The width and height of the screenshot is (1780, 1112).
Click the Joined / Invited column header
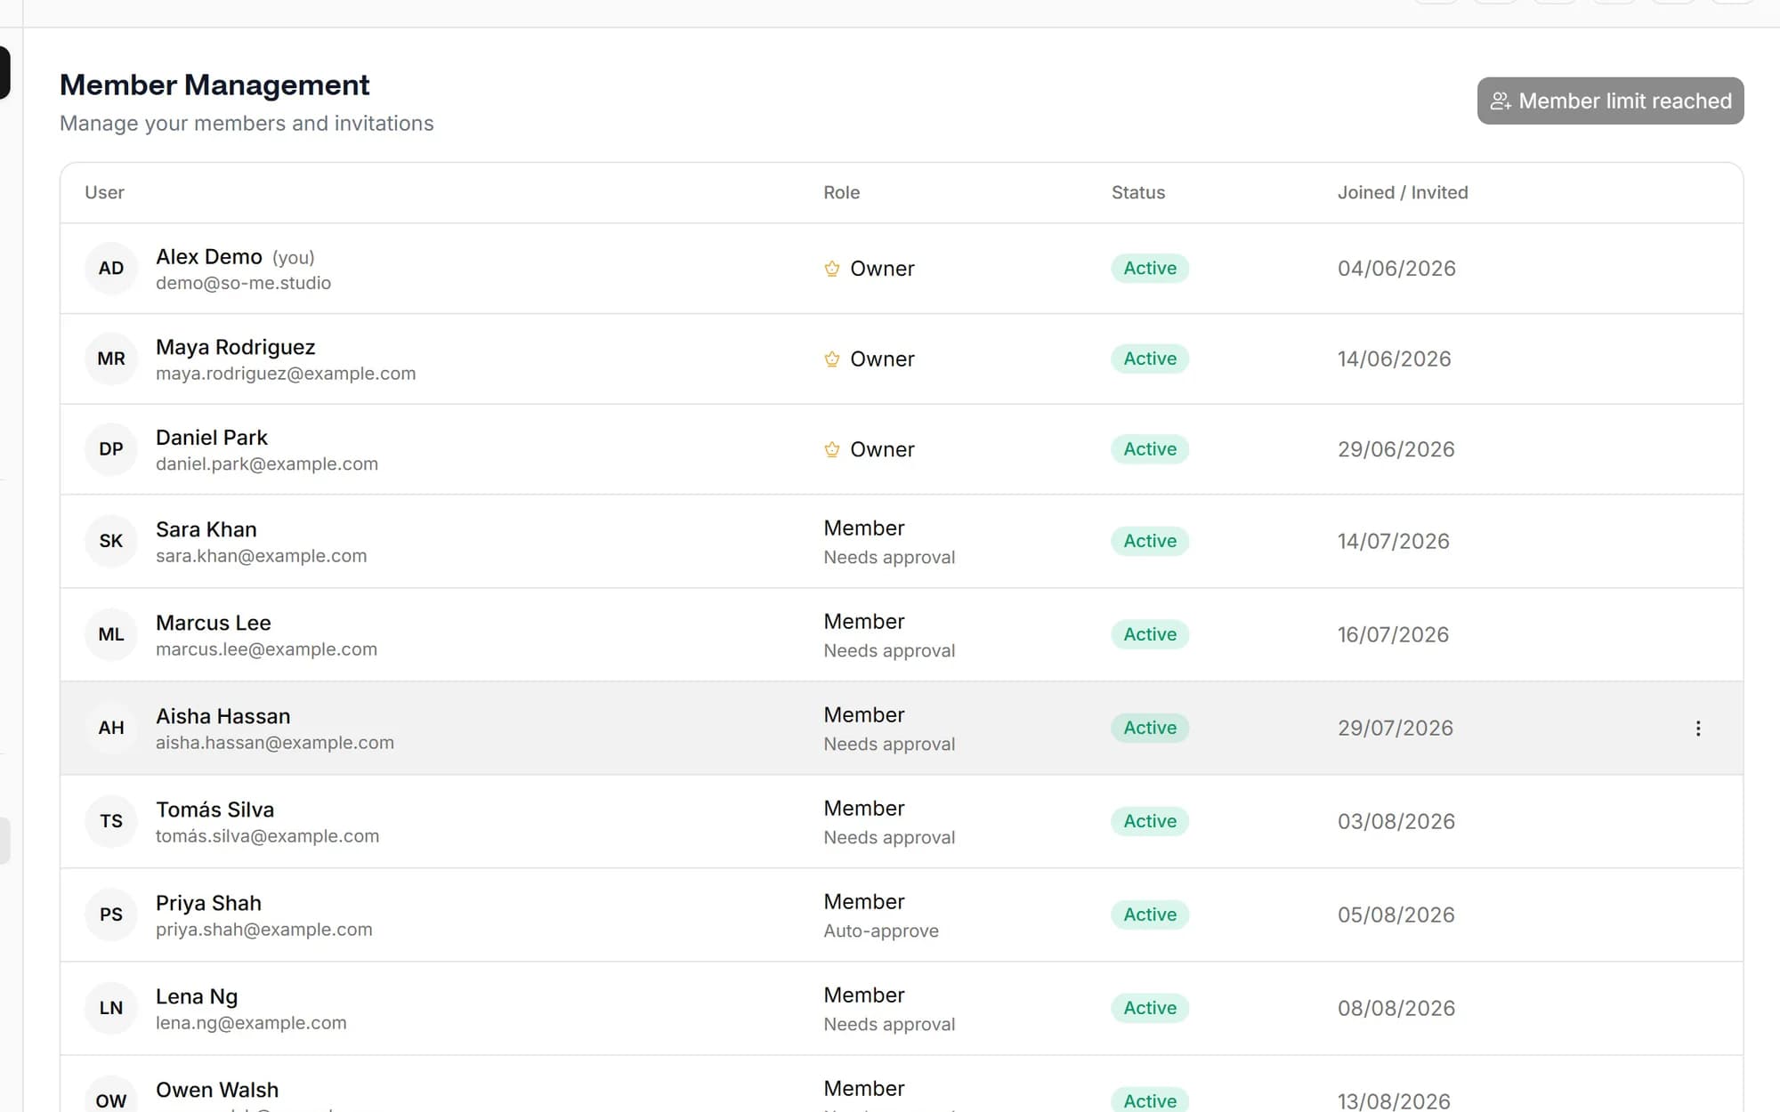coord(1403,192)
